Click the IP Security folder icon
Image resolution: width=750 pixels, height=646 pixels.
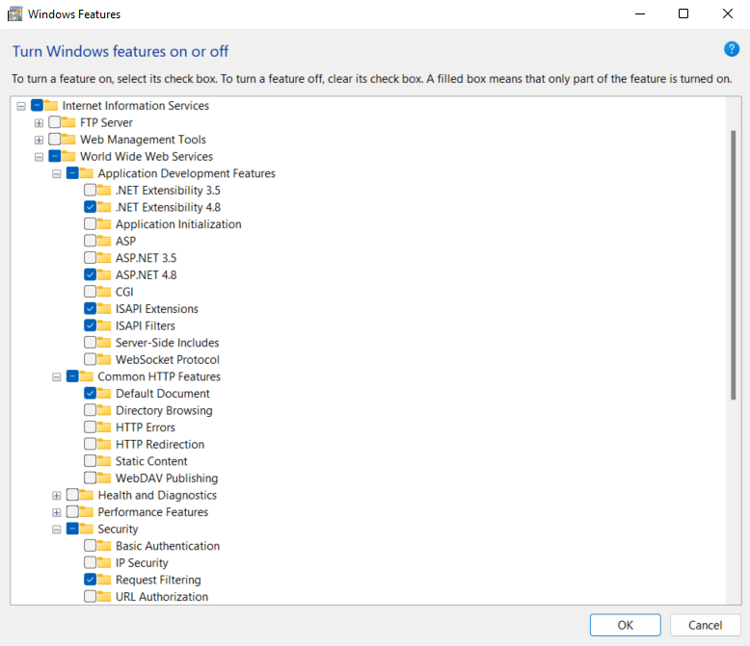point(104,563)
